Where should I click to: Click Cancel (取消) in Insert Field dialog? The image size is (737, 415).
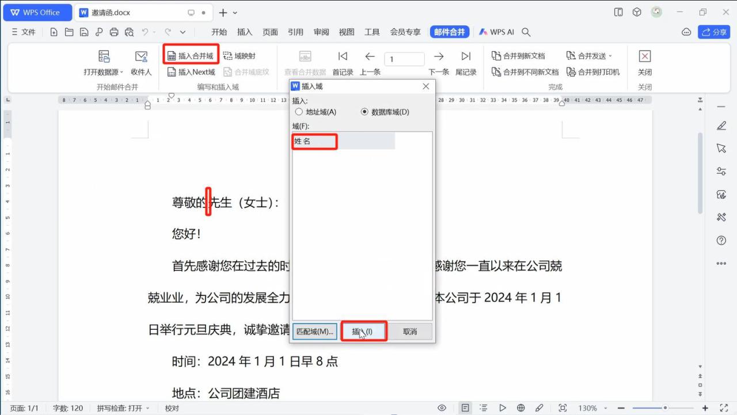coord(410,332)
